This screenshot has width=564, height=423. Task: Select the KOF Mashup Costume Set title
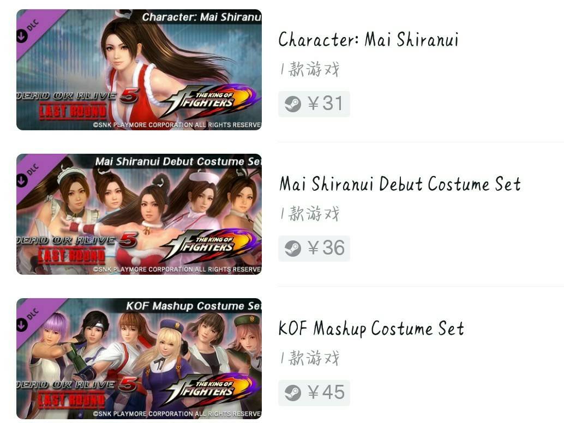coord(371,329)
